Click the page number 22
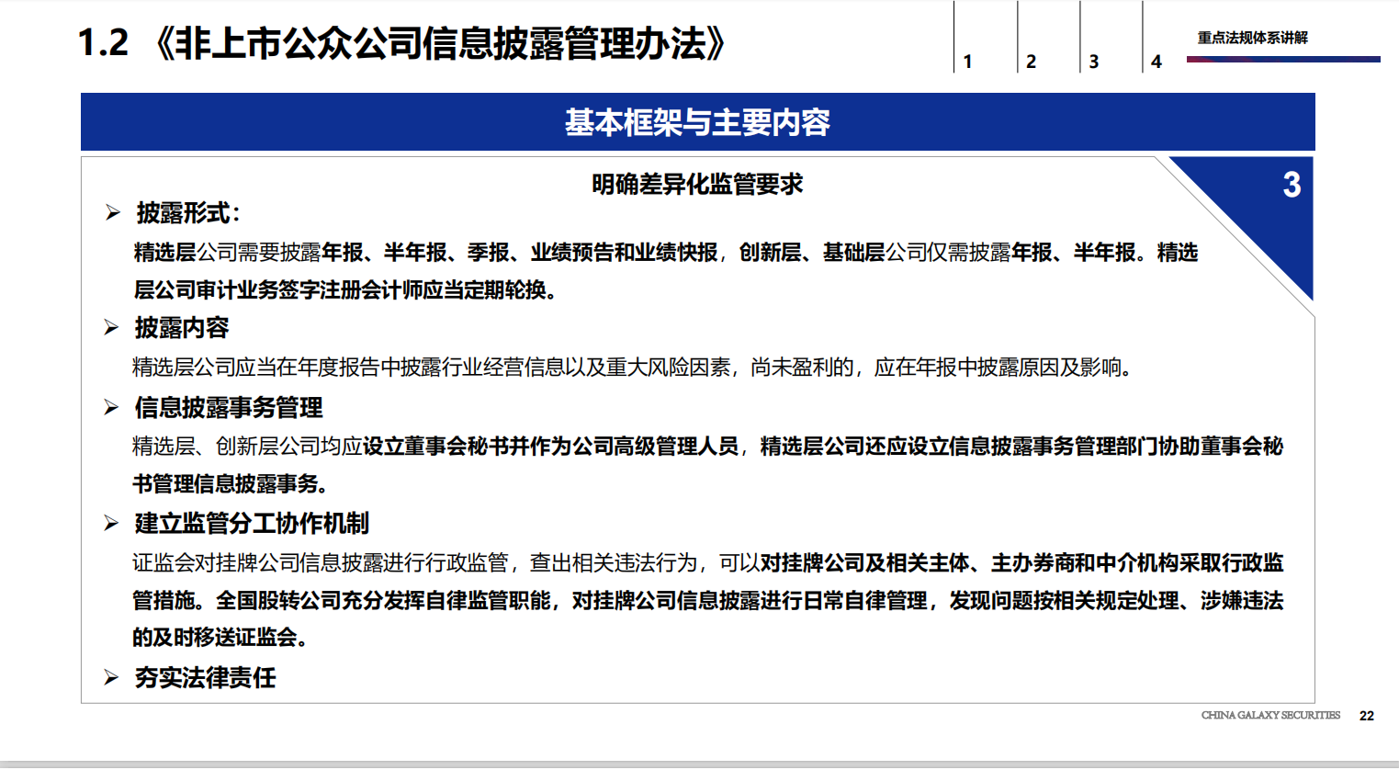Image resolution: width=1399 pixels, height=770 pixels. 1367,716
